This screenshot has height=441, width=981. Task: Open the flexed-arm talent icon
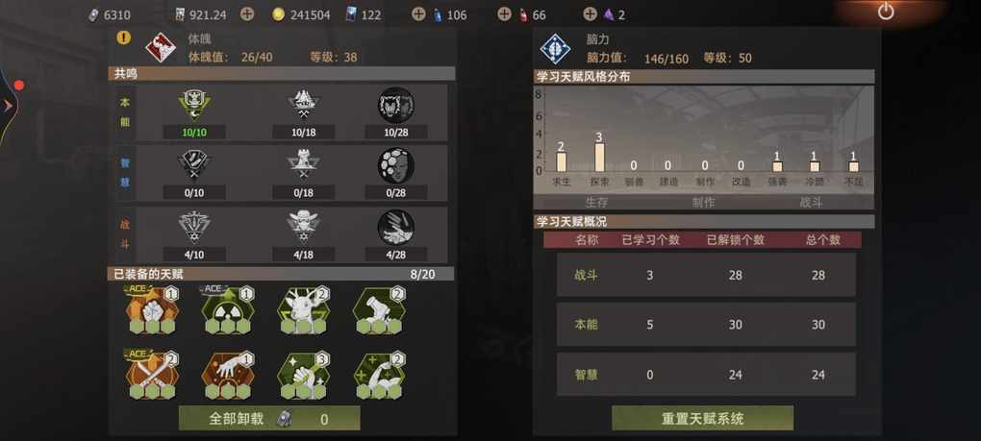(379, 375)
